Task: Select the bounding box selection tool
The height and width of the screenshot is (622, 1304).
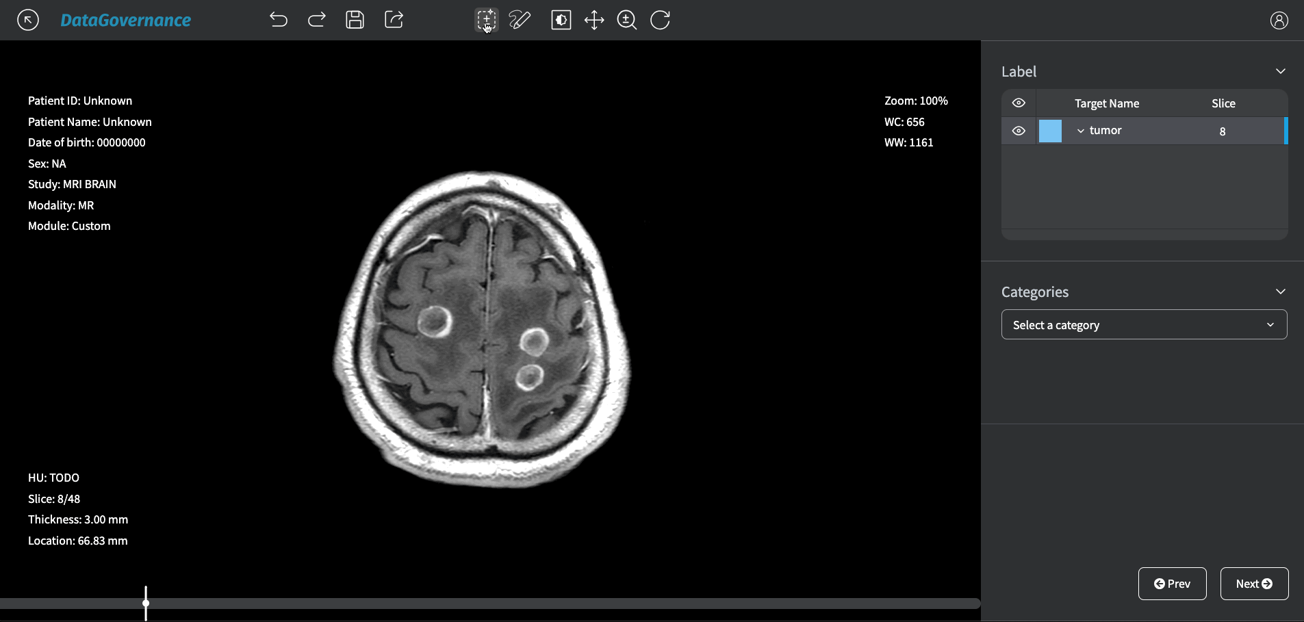Action: pos(486,20)
